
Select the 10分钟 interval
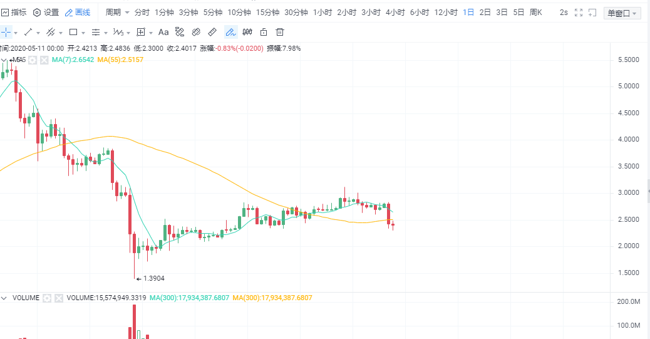(x=239, y=13)
